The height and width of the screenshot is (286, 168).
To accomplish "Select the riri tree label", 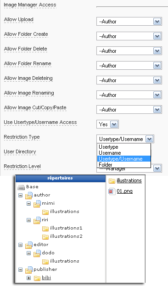I will coord(45,219).
